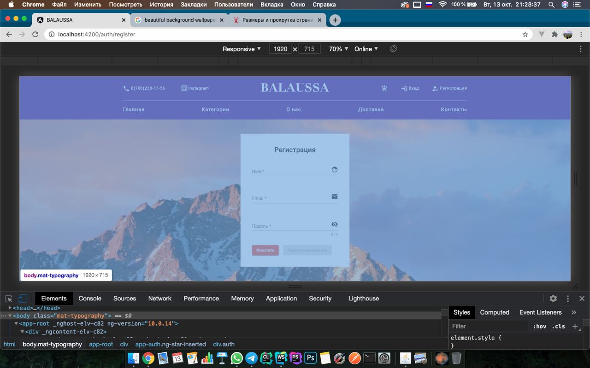The height and width of the screenshot is (368, 590).
Task: Collapse the app-root element node
Action: tap(16, 323)
